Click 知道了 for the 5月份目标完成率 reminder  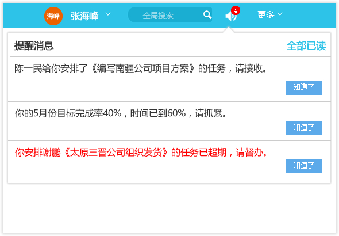pos(304,128)
